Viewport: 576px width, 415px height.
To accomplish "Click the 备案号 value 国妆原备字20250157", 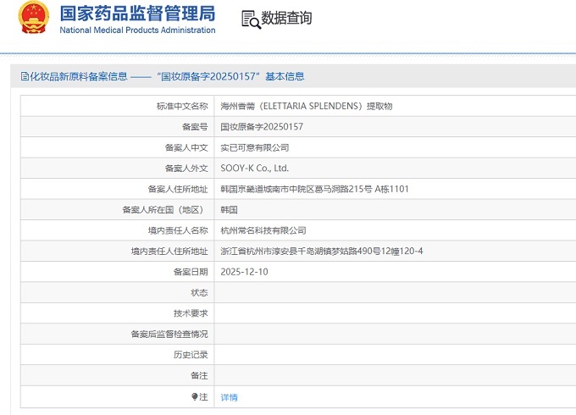I will point(262,127).
